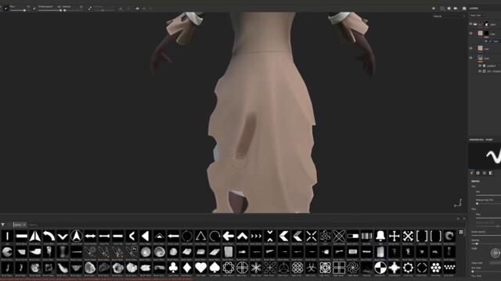501x281 pixels.
Task: Select the toggle switch shaped alpha
Action: [353, 236]
